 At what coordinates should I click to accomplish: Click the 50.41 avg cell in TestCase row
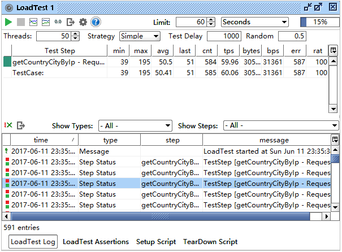(x=163, y=72)
